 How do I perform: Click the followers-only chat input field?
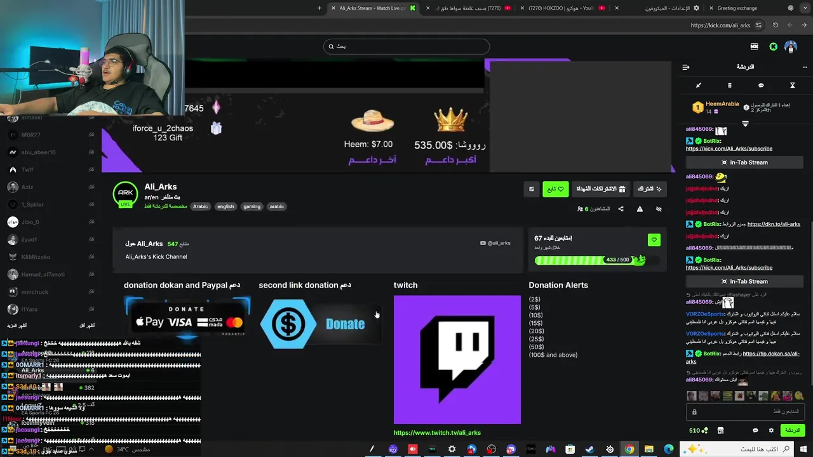744,411
